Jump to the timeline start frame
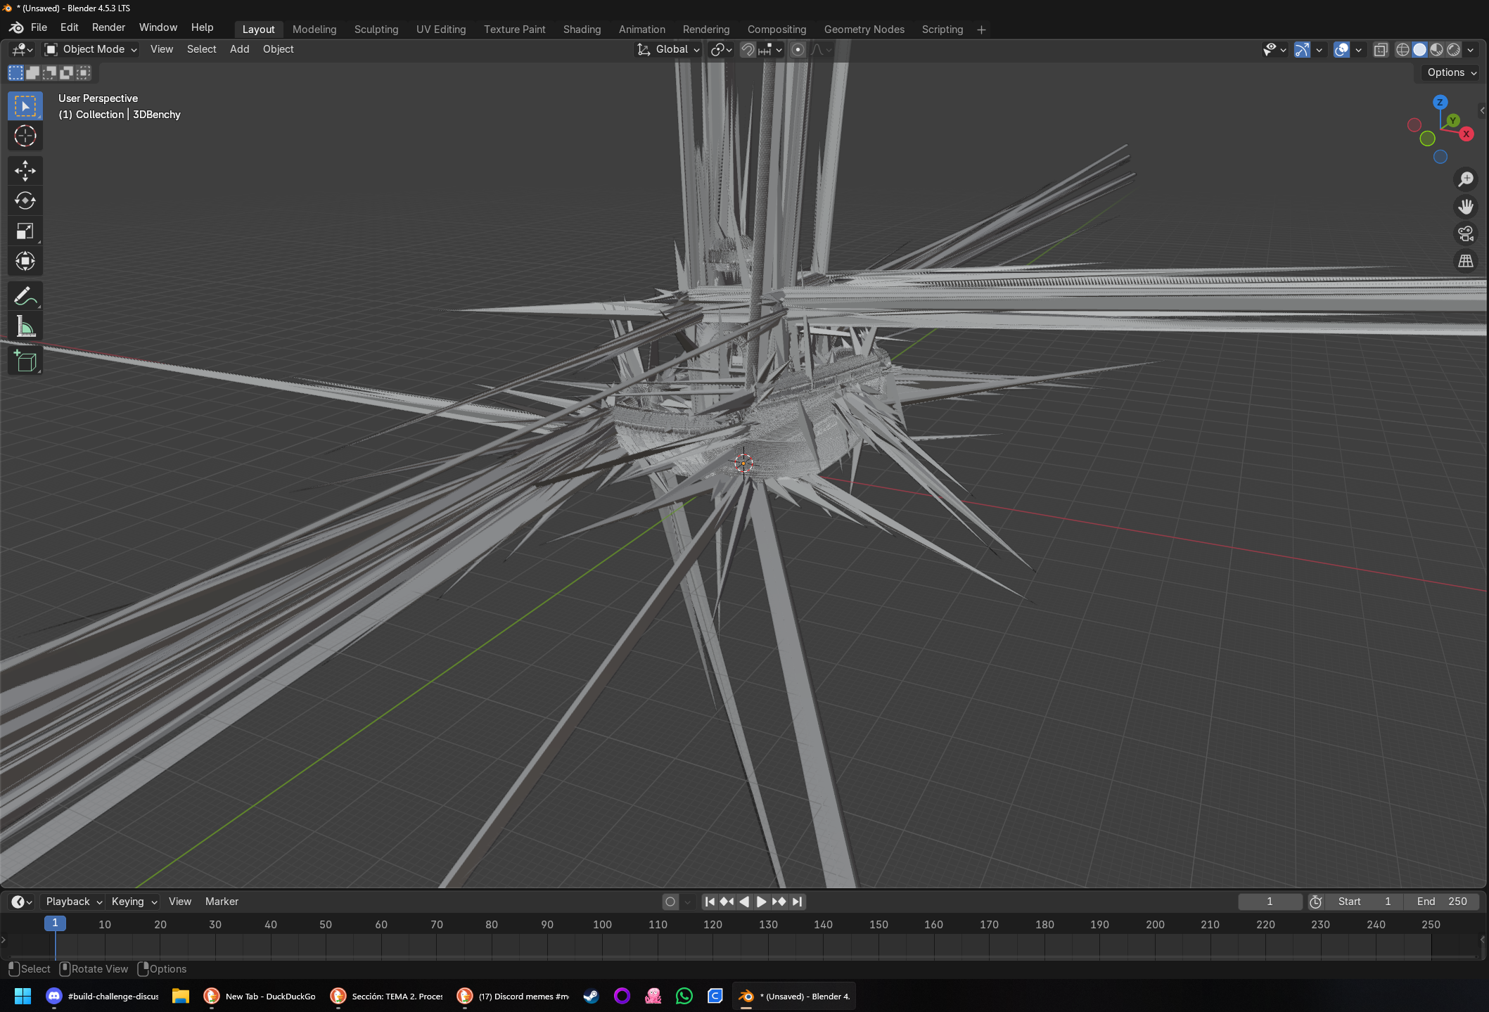Viewport: 1489px width, 1012px height. pyautogui.click(x=710, y=902)
